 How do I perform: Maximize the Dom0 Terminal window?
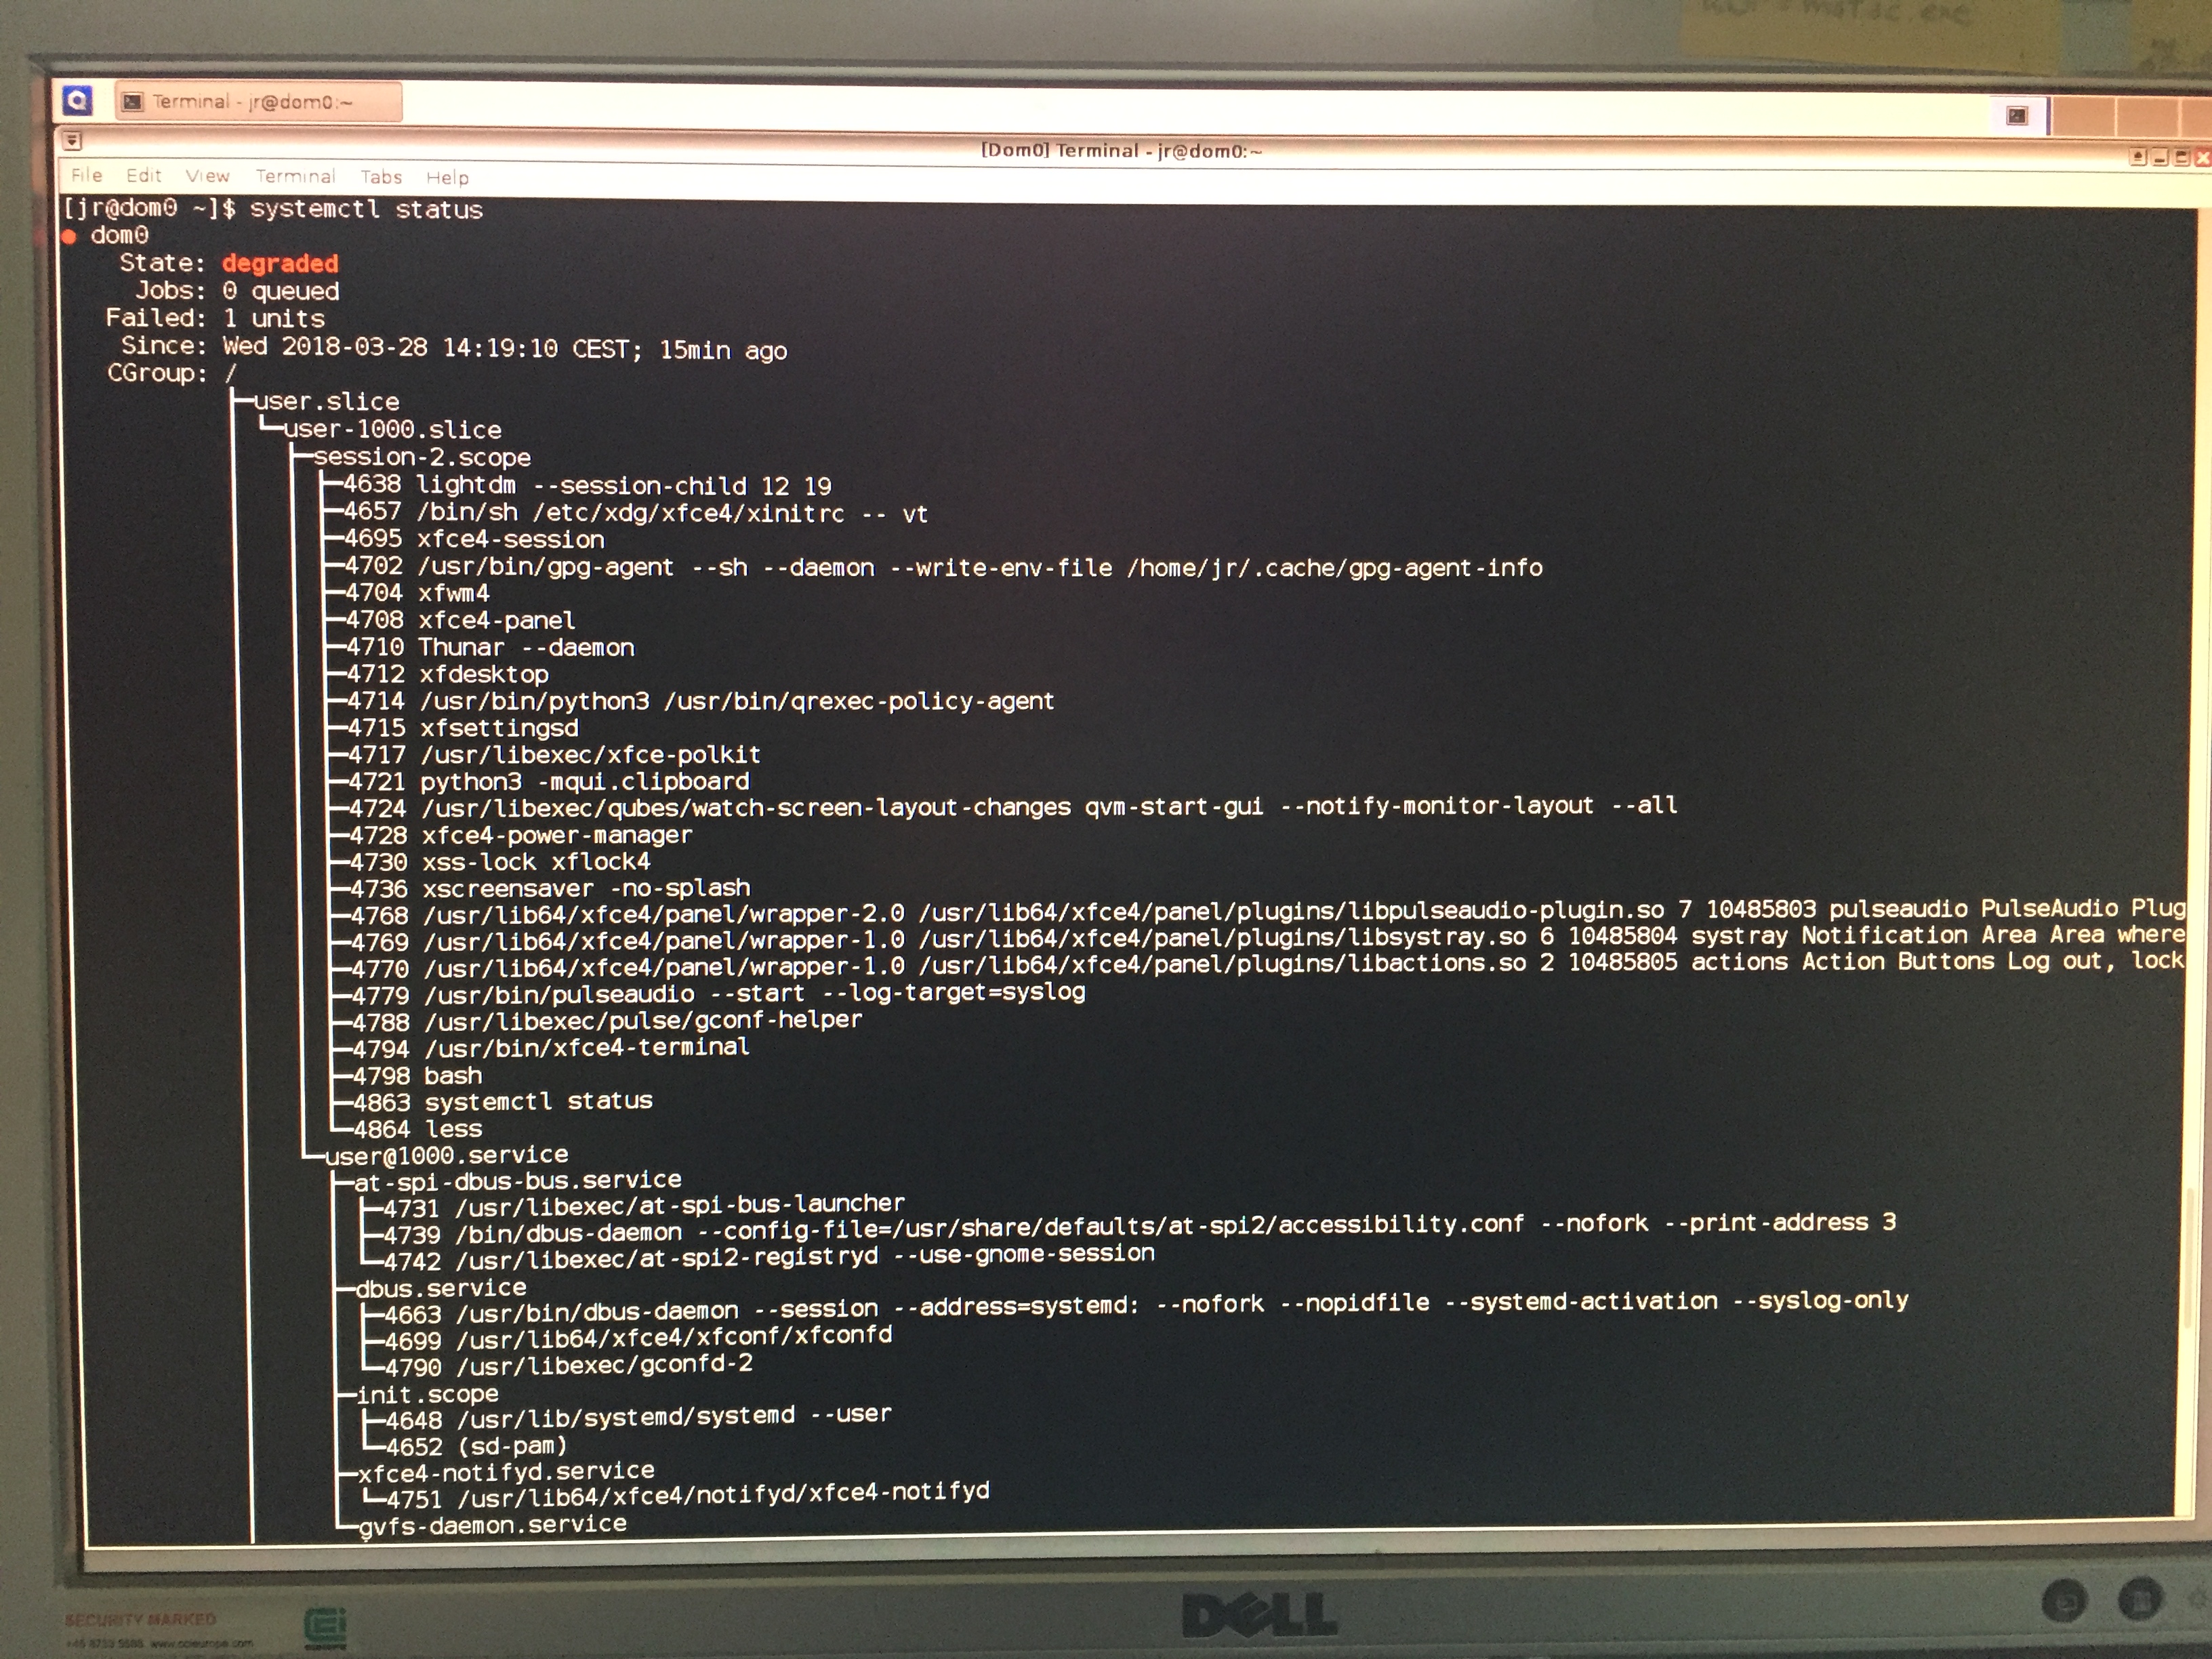[x=2181, y=157]
